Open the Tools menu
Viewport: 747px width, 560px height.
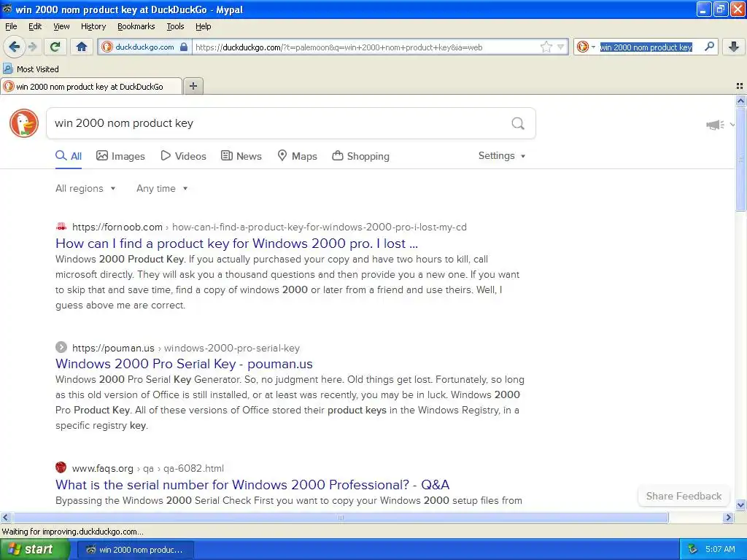(x=175, y=26)
